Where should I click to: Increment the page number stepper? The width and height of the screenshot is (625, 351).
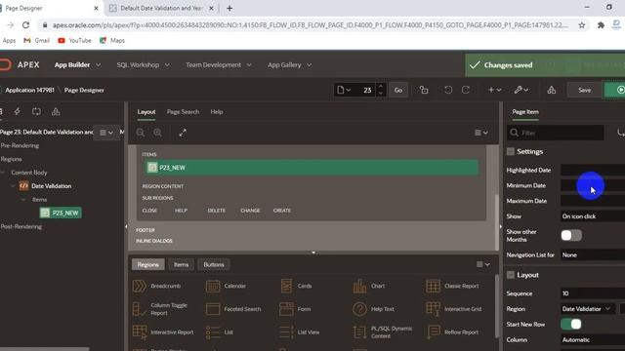[381, 86]
